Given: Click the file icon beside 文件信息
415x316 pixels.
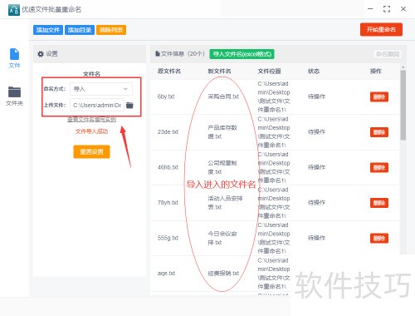Looking at the screenshot, I should [x=158, y=54].
